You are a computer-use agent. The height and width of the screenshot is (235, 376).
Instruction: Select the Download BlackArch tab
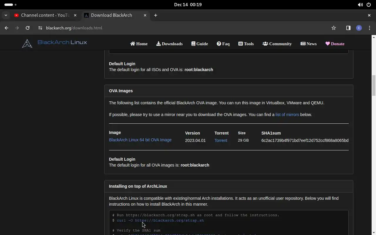coord(115,15)
